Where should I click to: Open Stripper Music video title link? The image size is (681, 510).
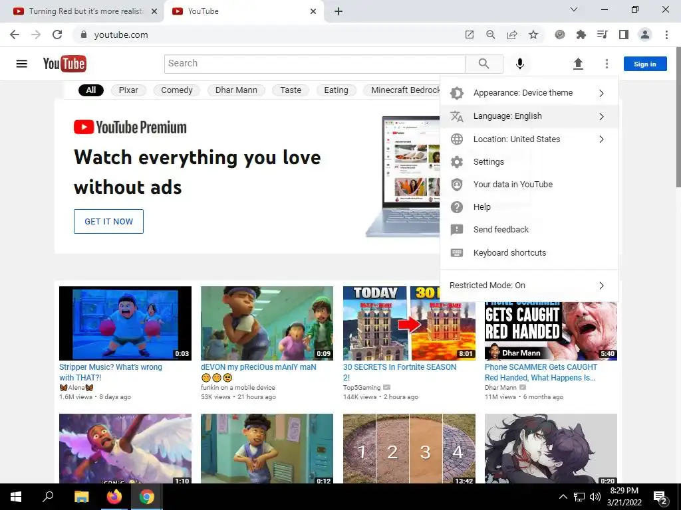tap(111, 372)
